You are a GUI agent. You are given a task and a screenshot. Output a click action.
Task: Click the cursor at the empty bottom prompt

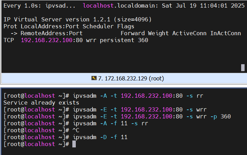[74, 144]
